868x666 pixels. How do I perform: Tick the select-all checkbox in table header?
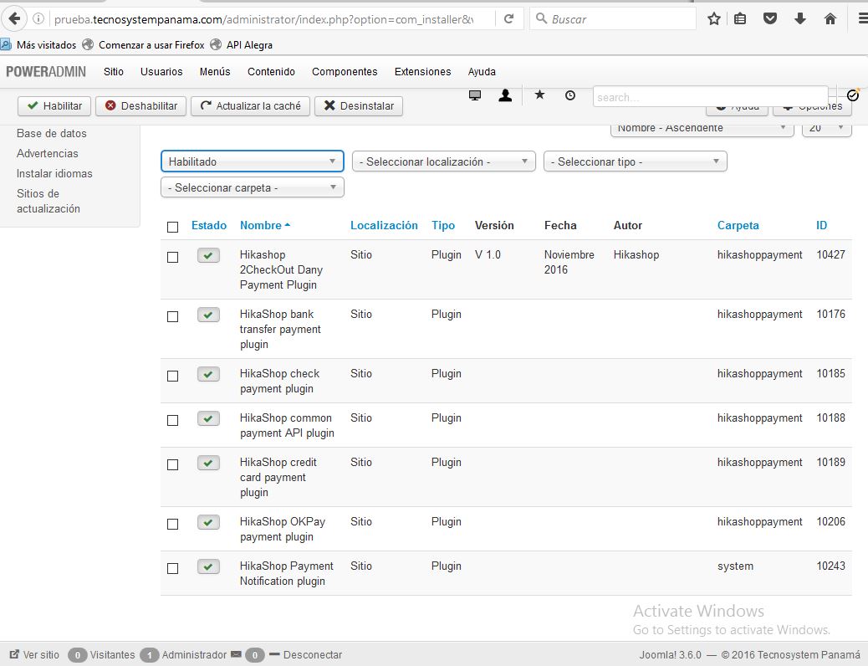(x=173, y=227)
